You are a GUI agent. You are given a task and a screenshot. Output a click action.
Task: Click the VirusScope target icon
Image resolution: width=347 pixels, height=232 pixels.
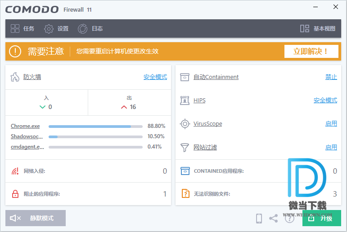tap(185, 124)
